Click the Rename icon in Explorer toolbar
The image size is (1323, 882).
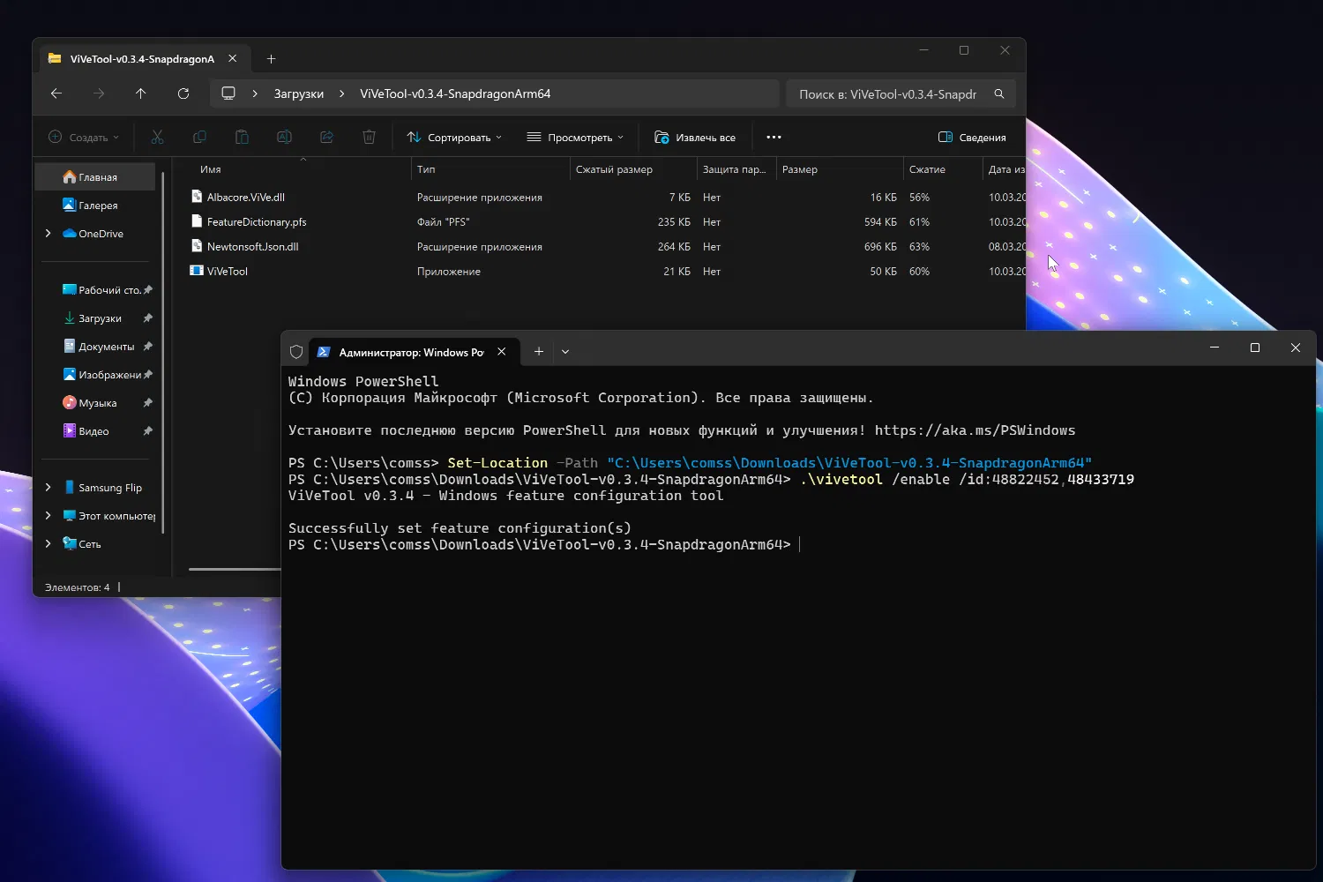pyautogui.click(x=284, y=137)
